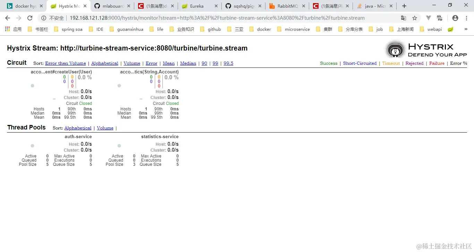Close the Hystrix Monitor tab
The image size is (474, 252).
(85, 6)
